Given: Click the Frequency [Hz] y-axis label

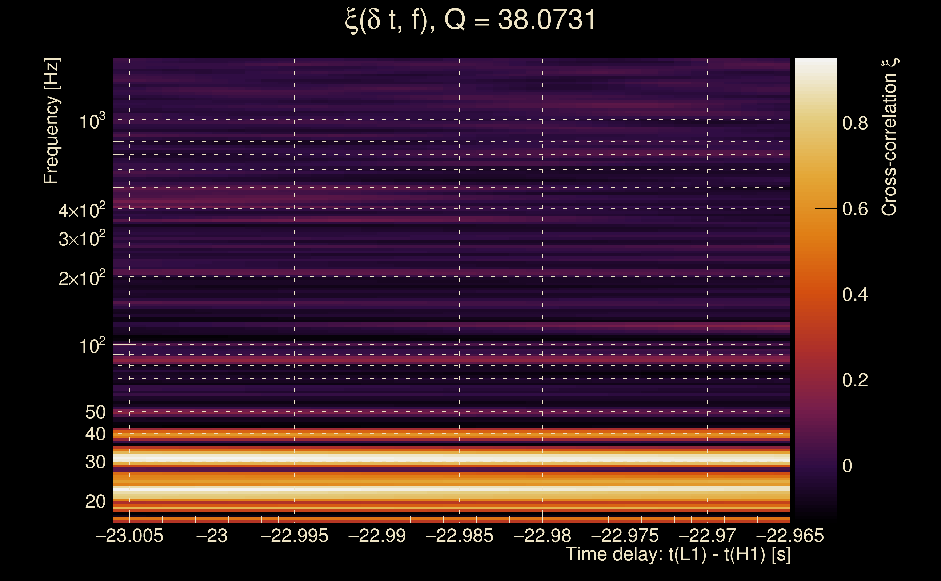Looking at the screenshot, I should pos(52,121).
